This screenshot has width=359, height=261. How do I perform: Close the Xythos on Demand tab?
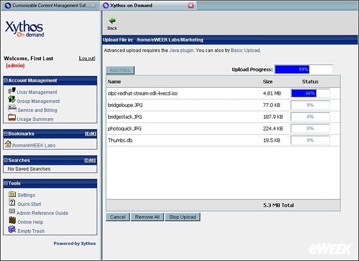pyautogui.click(x=191, y=6)
